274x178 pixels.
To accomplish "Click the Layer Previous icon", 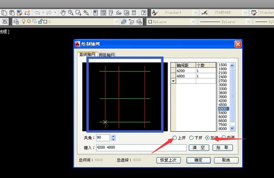I will [x=131, y=22].
